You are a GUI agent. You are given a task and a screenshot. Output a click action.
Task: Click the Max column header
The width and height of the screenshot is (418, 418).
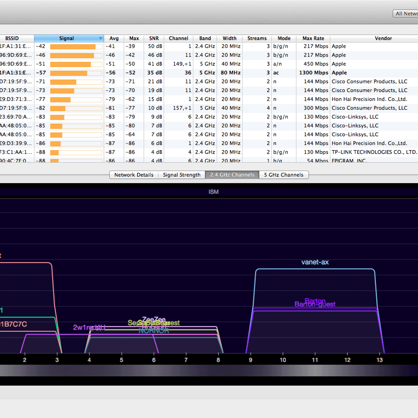[x=134, y=38]
